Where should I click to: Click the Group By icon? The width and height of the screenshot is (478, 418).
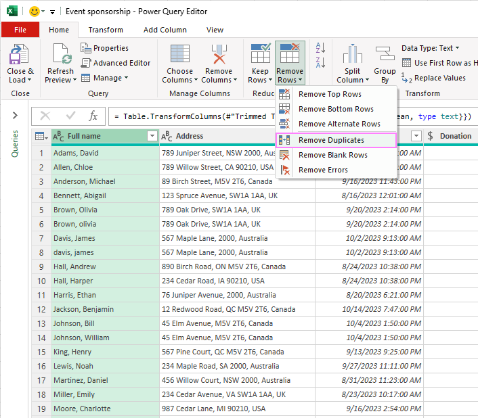(x=385, y=53)
